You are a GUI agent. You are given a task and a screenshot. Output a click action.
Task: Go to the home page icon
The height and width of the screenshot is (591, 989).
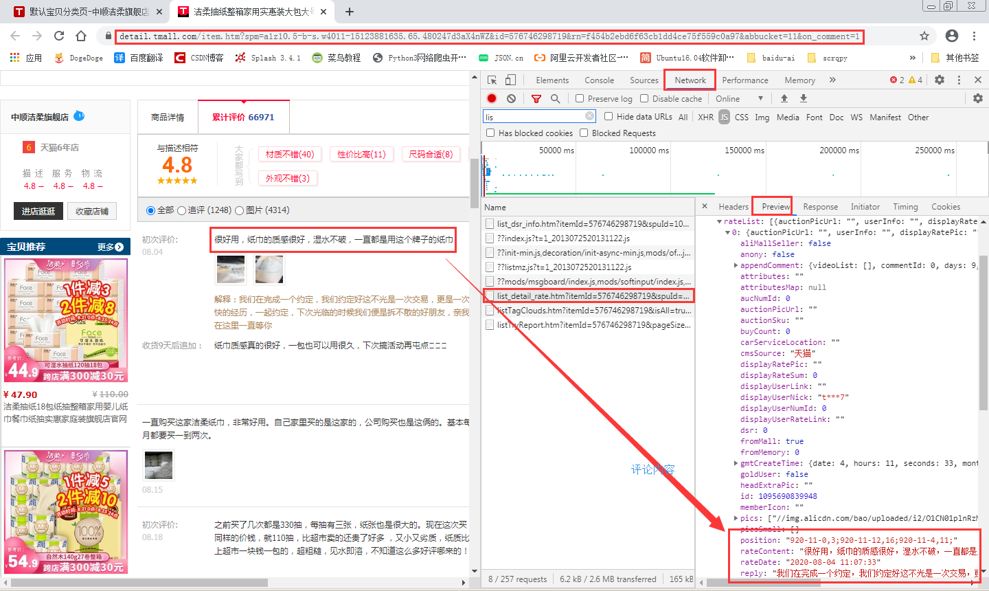pyautogui.click(x=81, y=36)
